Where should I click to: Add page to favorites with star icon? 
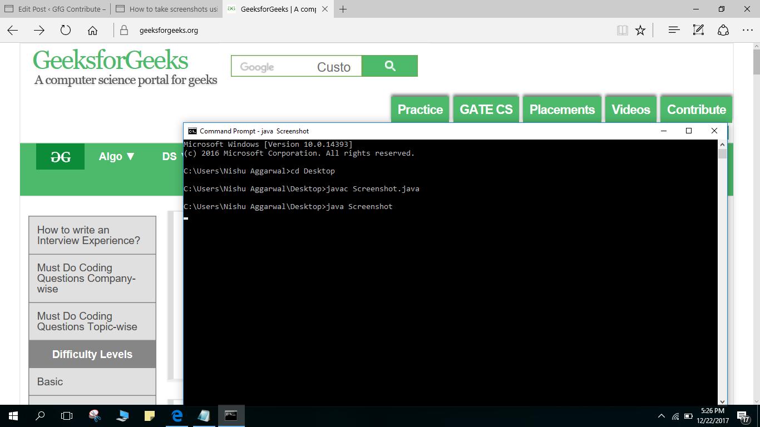640,30
